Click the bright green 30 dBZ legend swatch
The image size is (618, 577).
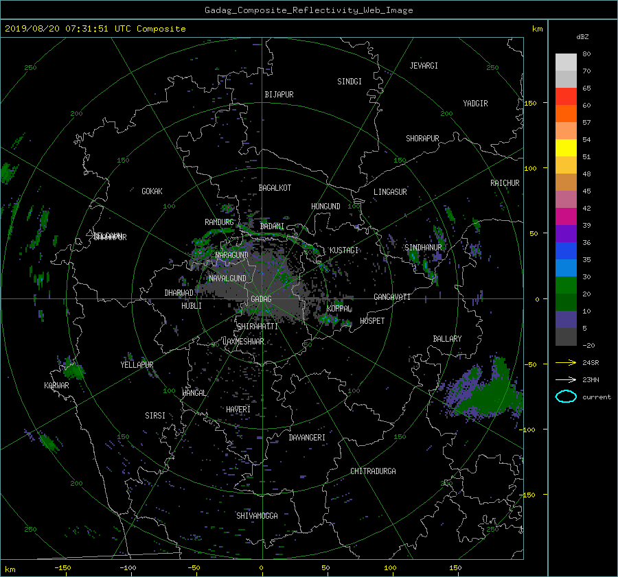(x=566, y=285)
